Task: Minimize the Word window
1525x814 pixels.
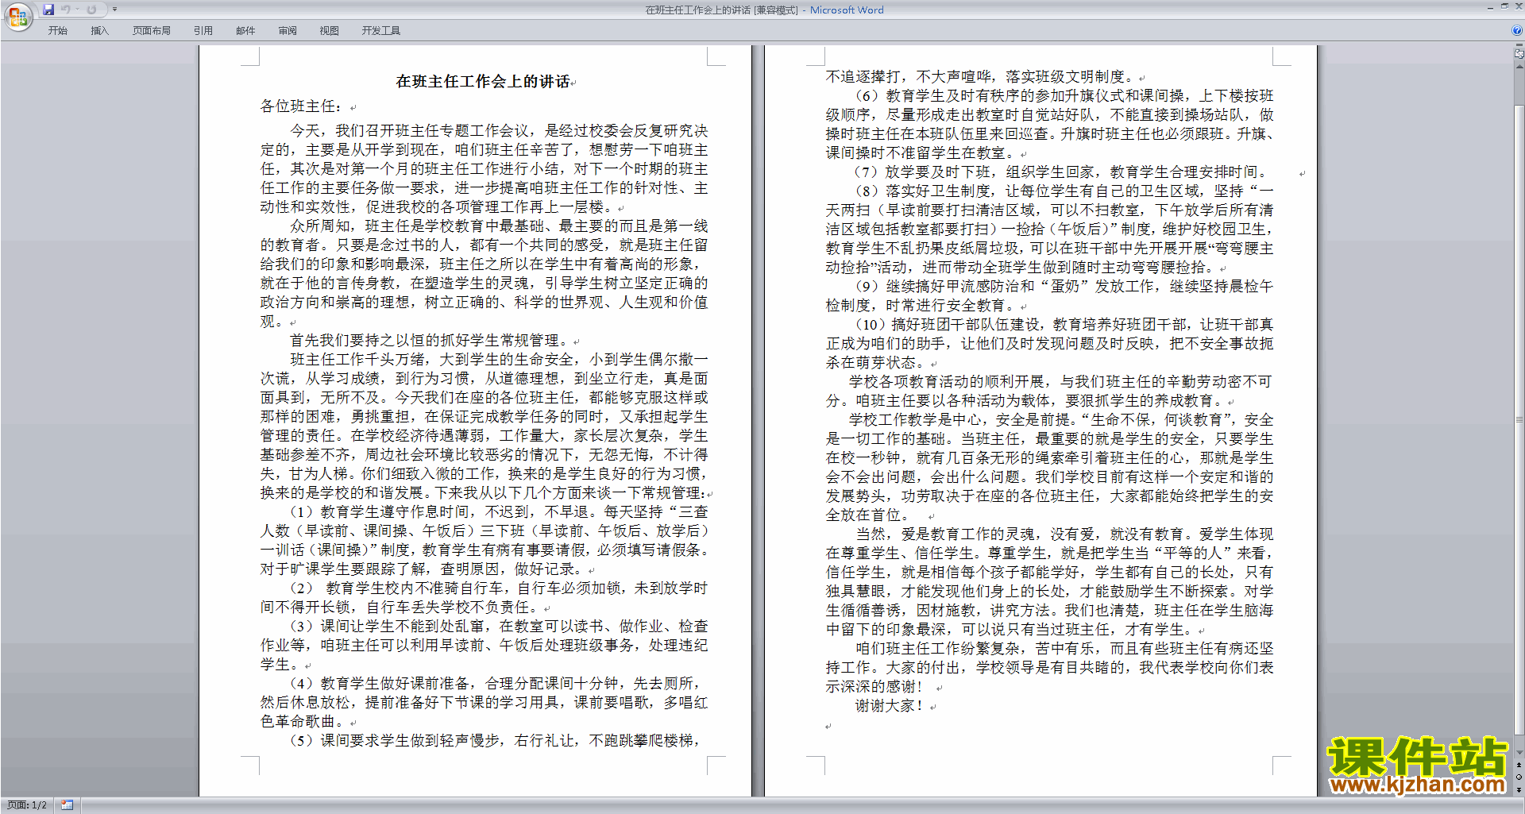Action: pos(1490,7)
